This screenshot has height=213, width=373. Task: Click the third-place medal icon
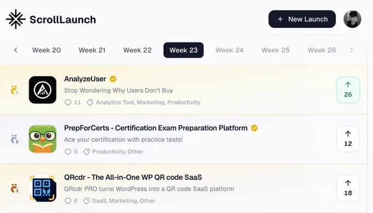point(15,189)
